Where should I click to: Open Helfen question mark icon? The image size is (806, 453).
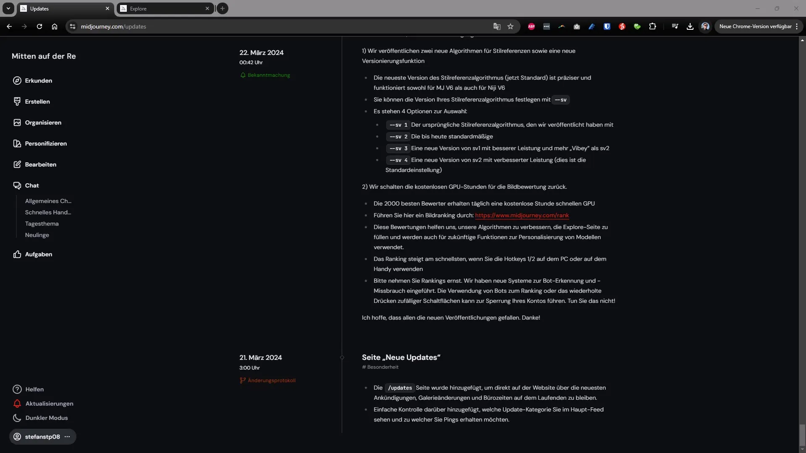[x=17, y=389]
